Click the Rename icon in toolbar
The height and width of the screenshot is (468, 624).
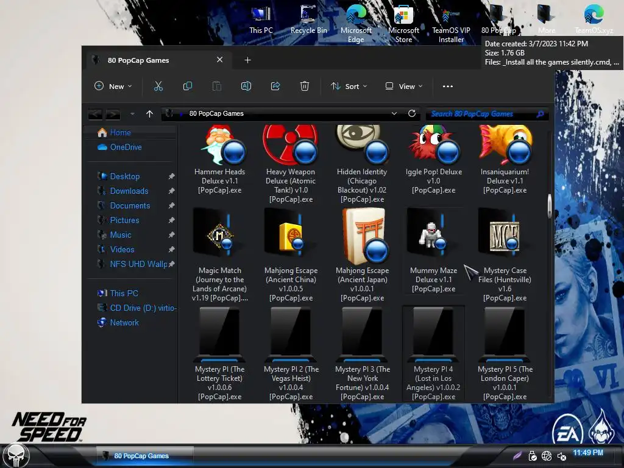tap(246, 87)
